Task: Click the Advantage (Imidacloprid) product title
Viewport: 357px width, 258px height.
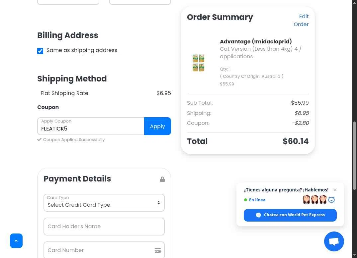Action: [x=256, y=41]
